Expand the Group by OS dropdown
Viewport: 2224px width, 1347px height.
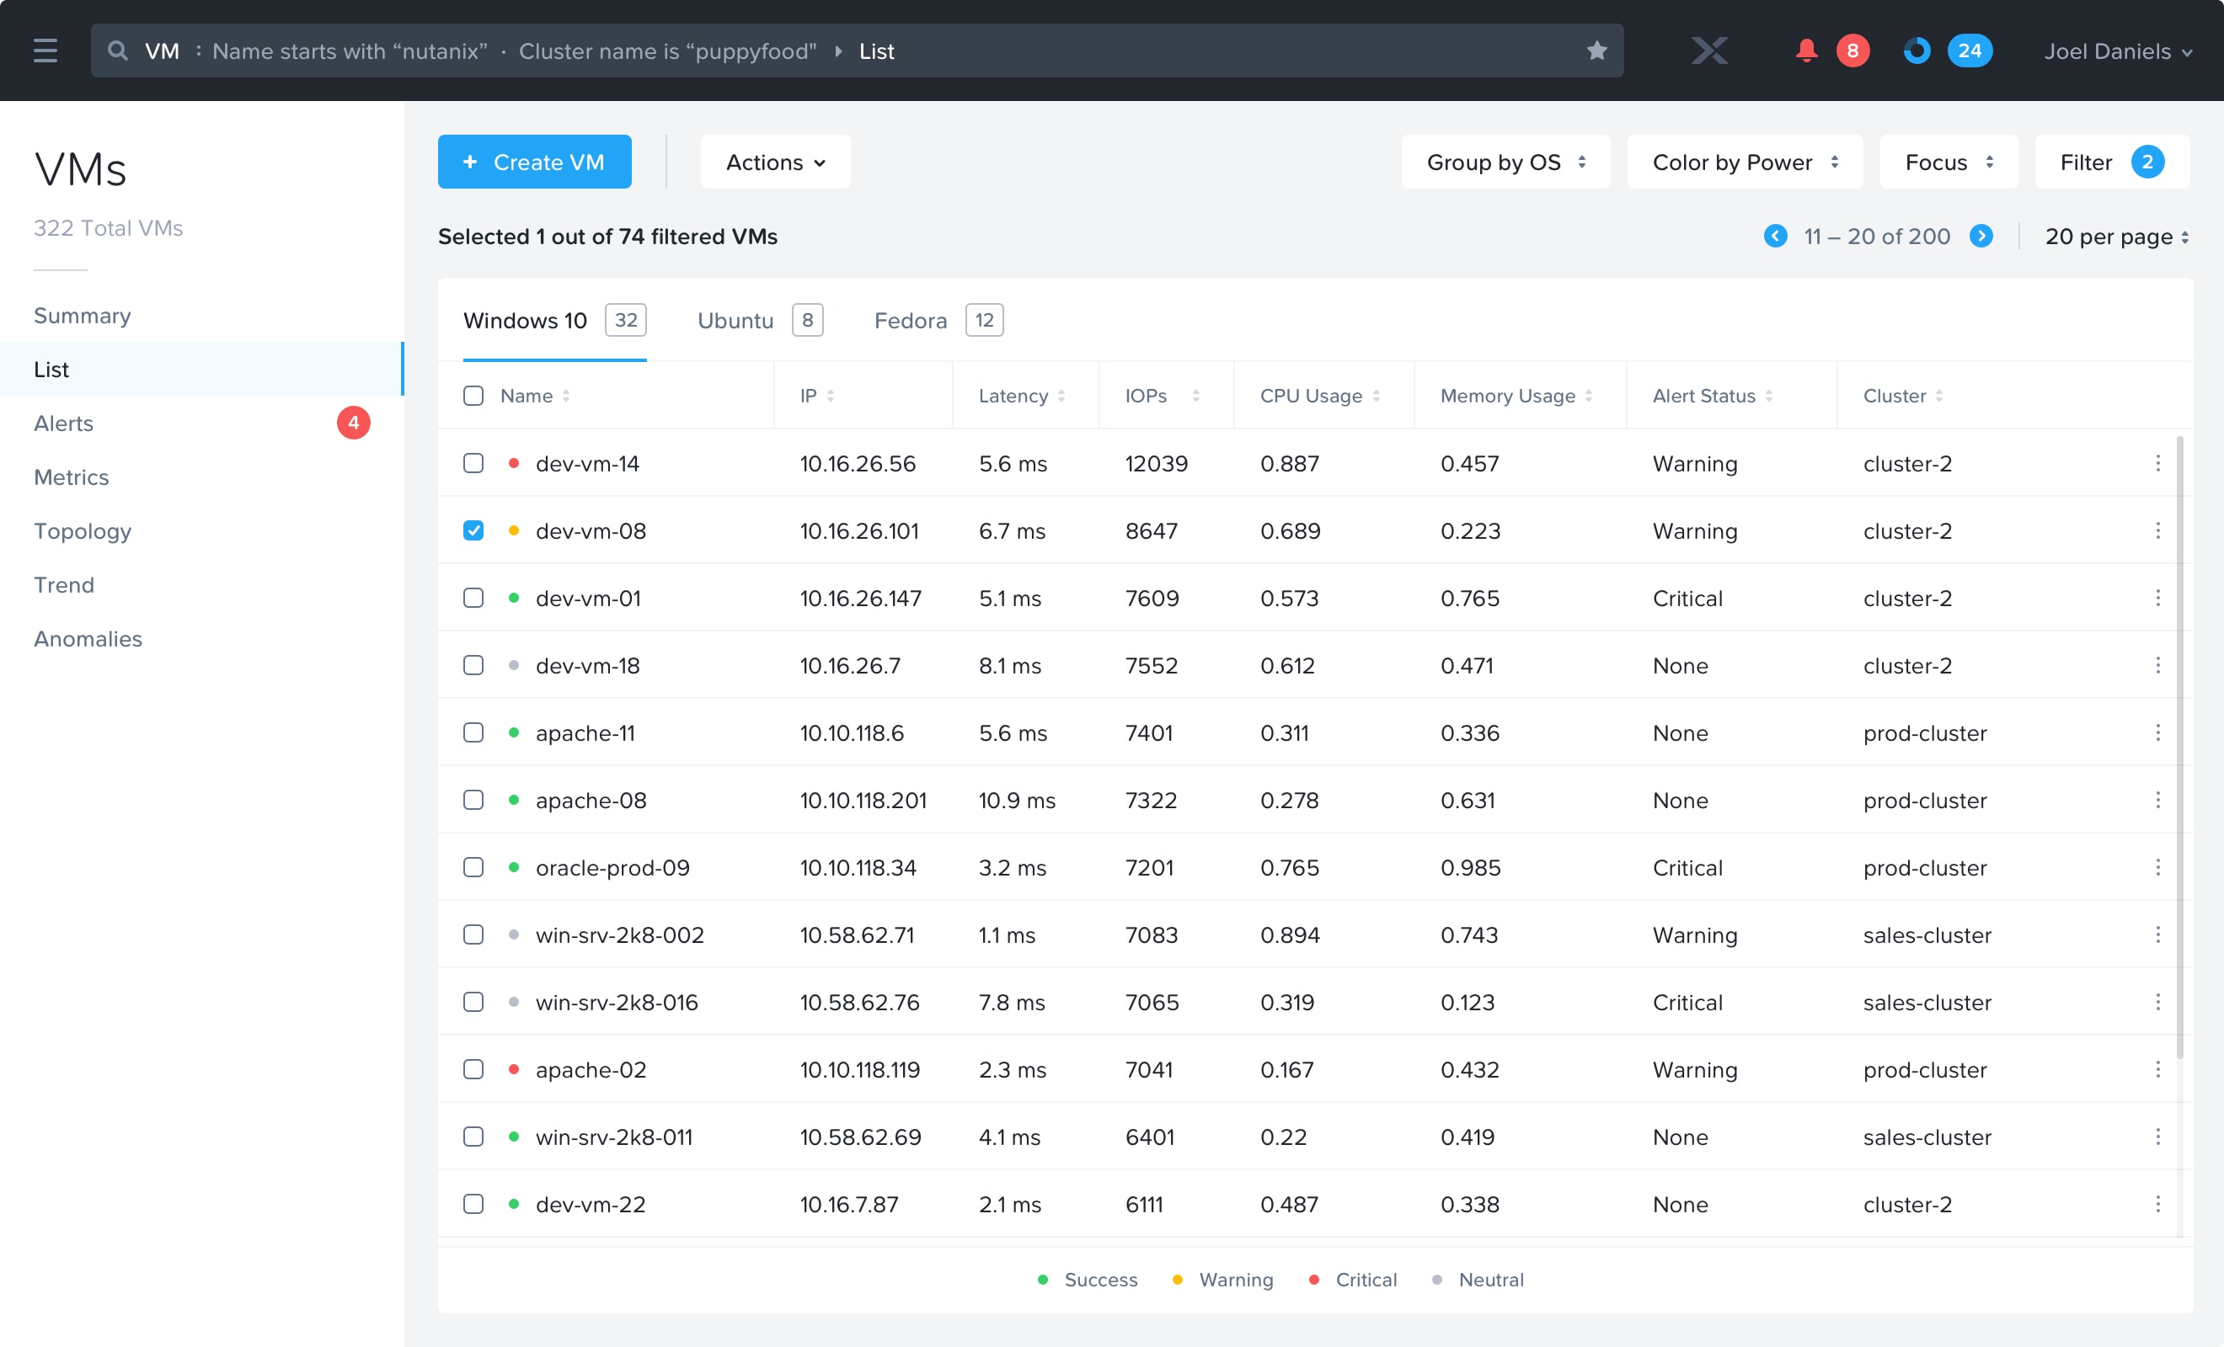pyautogui.click(x=1505, y=162)
